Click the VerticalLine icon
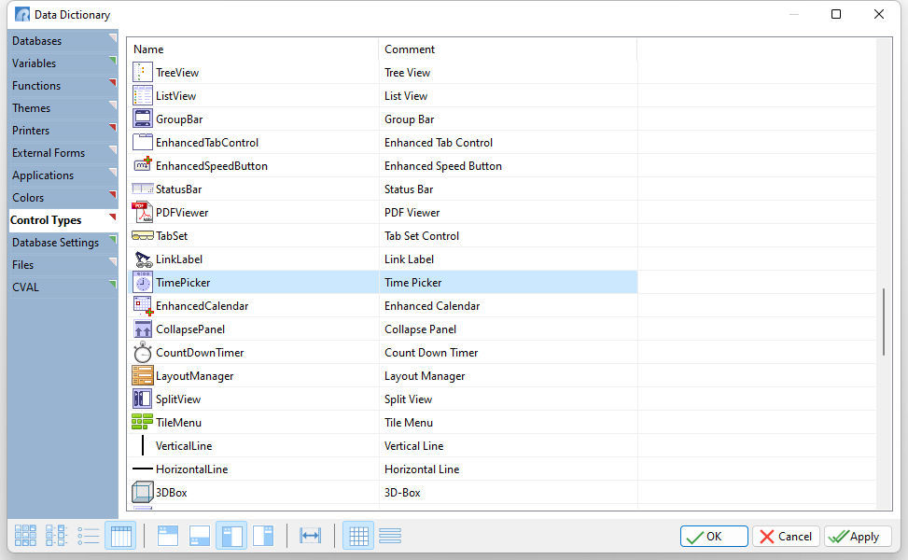Screen dimensions: 908x560 click(143, 445)
